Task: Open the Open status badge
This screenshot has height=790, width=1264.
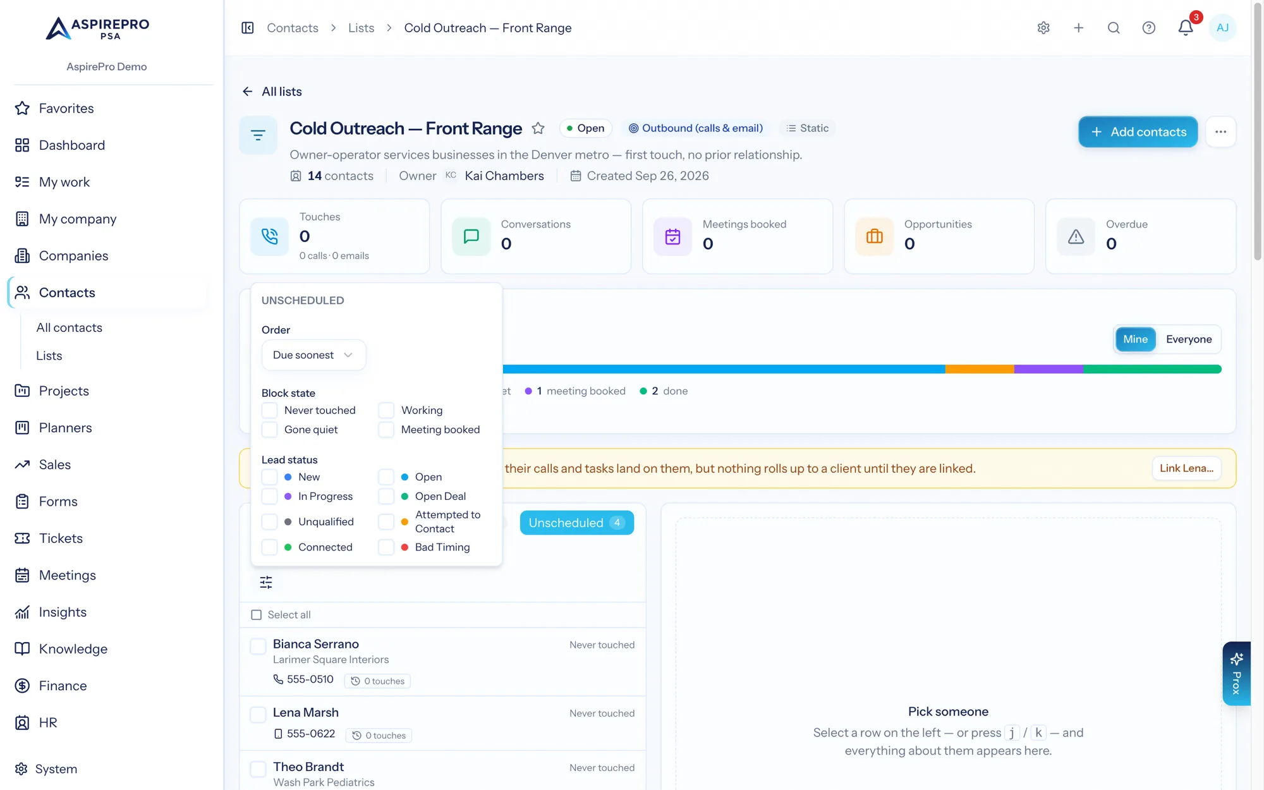Action: 585,128
